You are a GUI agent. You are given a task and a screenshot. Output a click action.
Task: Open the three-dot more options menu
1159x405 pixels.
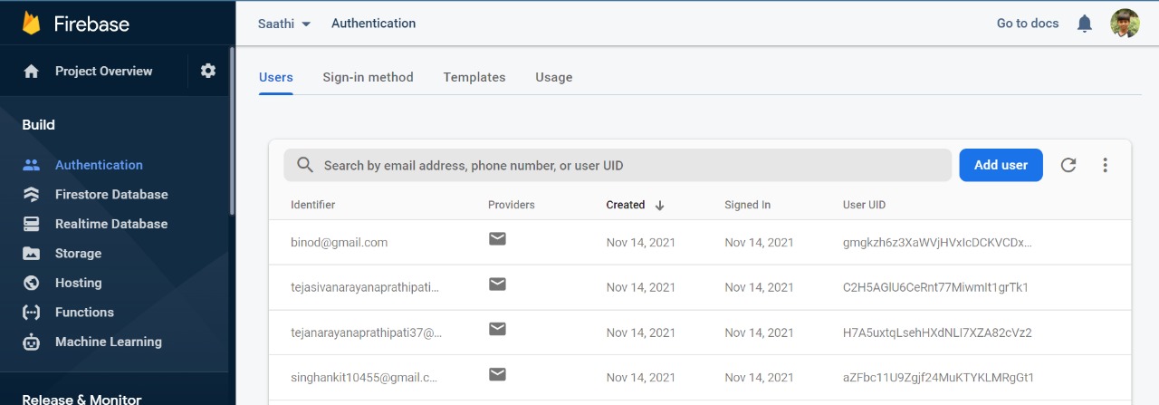tap(1105, 165)
